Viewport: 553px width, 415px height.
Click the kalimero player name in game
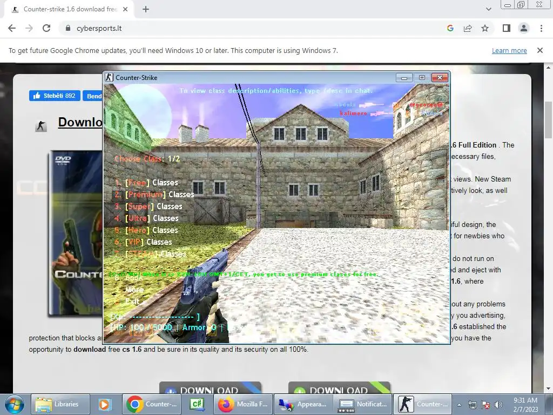(353, 113)
